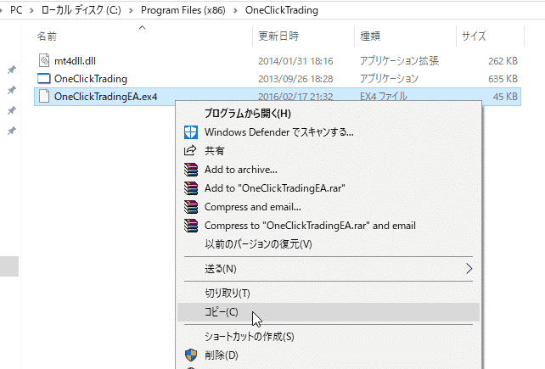
Task: Click the third pin icon in the sidebar
Action: tap(12, 110)
